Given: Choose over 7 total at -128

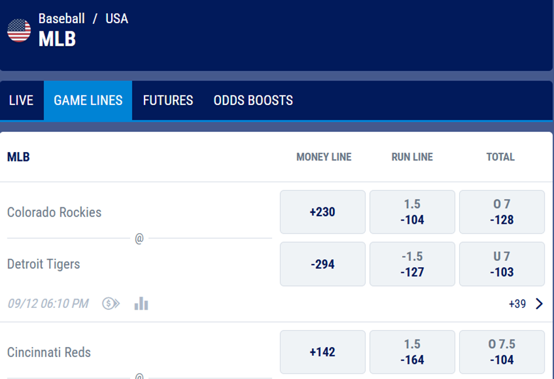Looking at the screenshot, I should [502, 212].
